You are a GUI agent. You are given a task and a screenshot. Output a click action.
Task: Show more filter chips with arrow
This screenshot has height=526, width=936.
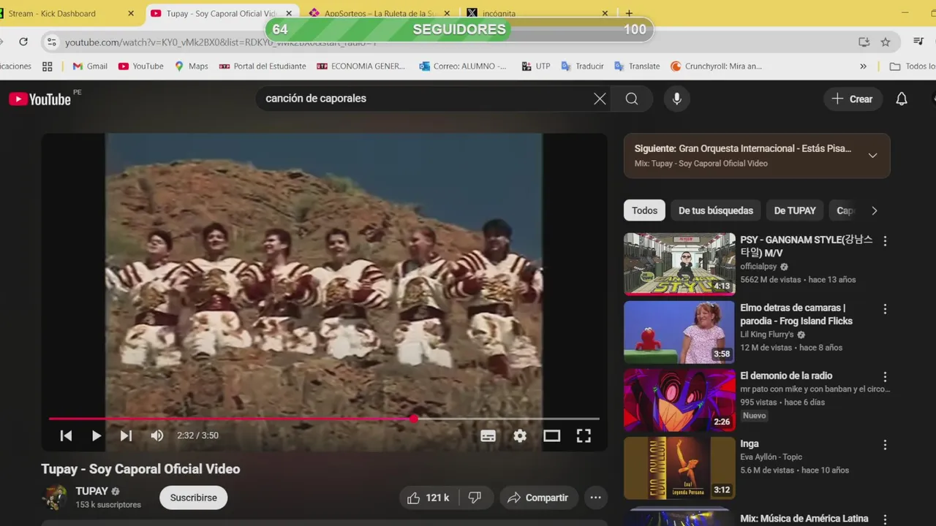click(874, 210)
